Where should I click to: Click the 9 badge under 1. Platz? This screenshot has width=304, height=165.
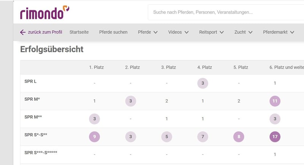point(94,137)
